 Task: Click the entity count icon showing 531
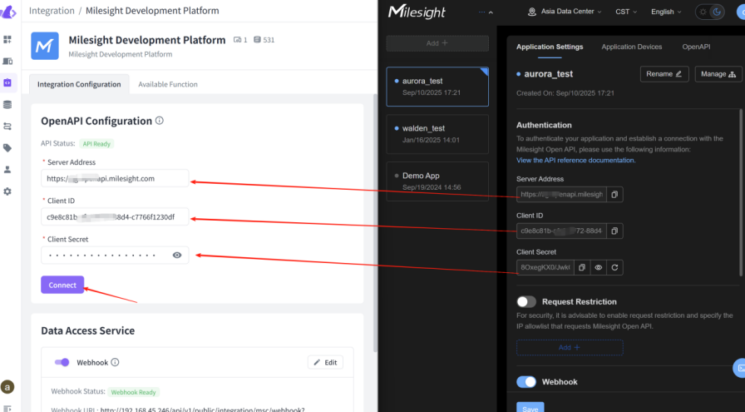(257, 40)
